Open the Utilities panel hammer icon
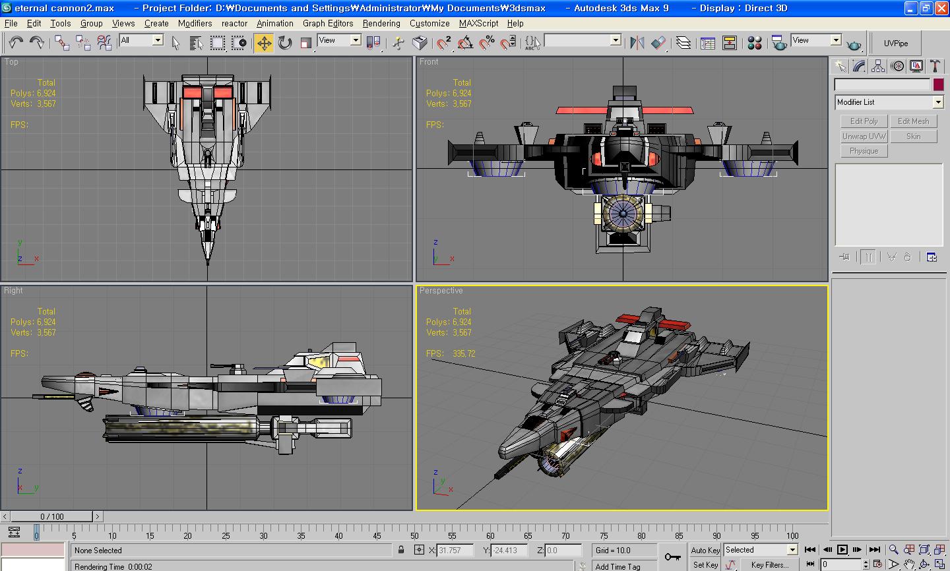The image size is (950, 571). (x=935, y=66)
